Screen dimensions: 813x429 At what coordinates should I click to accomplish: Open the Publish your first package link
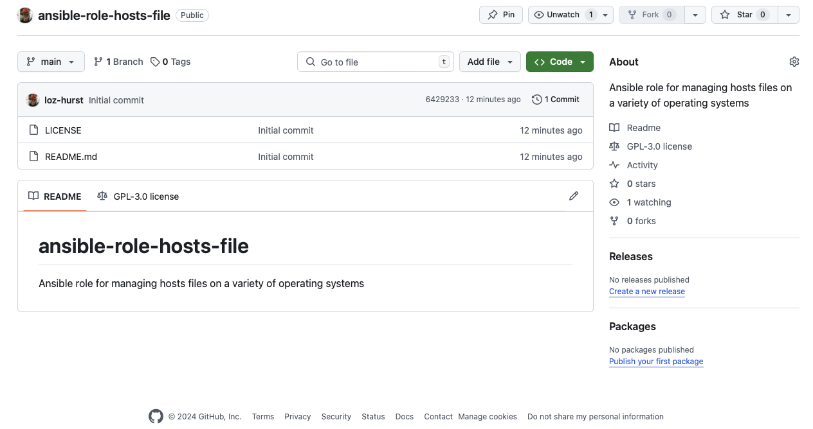[x=656, y=361]
